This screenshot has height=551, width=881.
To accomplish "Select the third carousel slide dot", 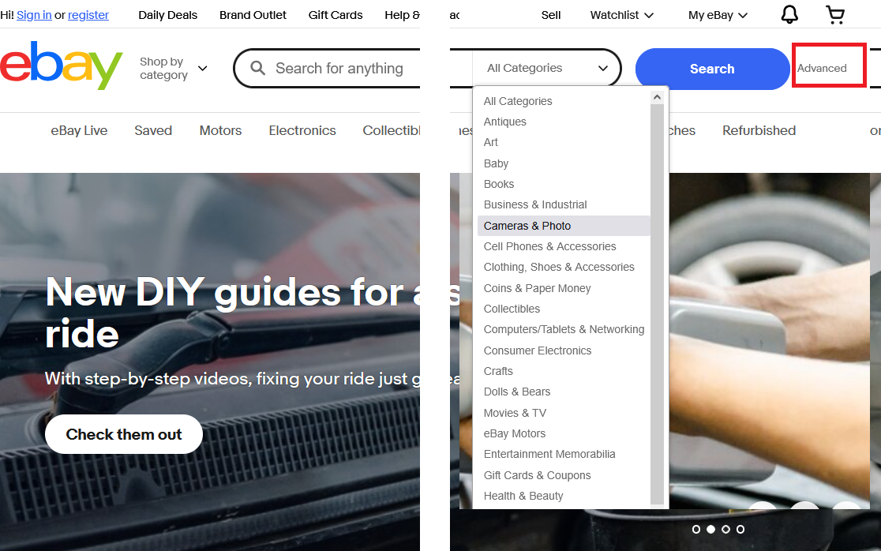I will tap(725, 529).
